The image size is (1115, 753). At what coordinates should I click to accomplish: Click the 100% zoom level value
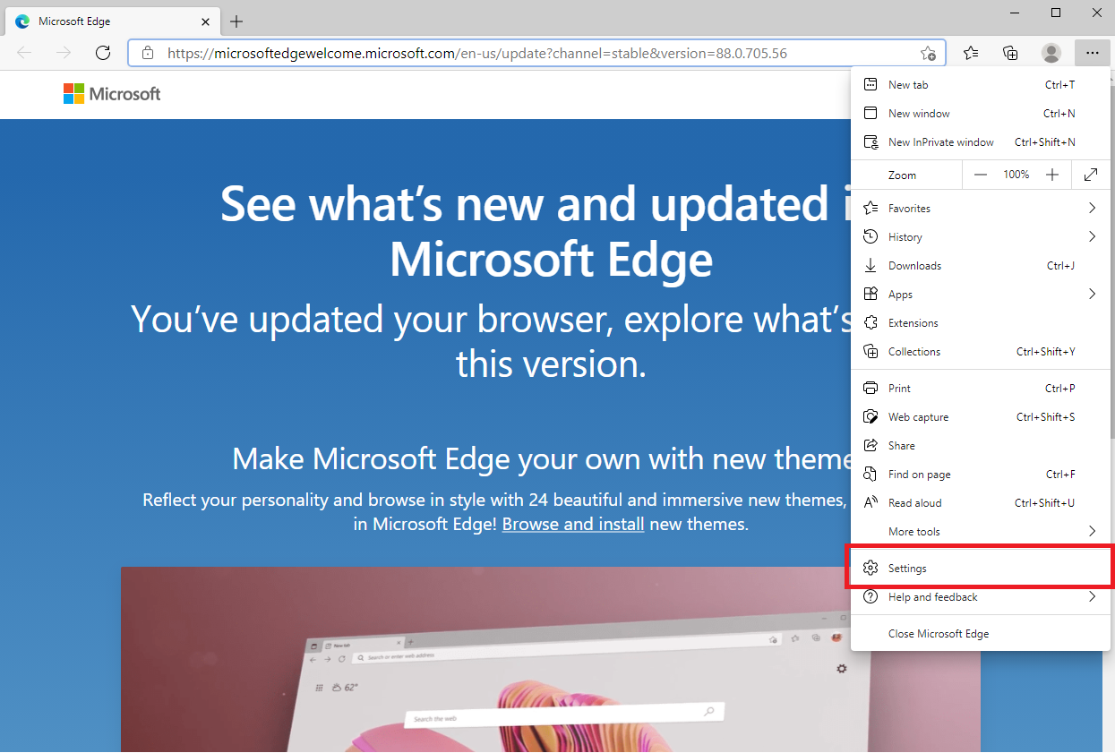(1016, 175)
